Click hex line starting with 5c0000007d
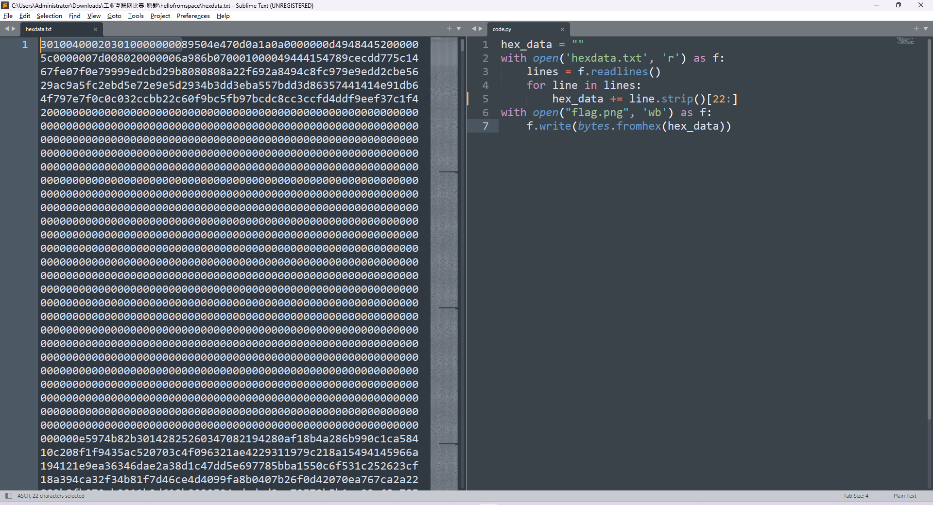The image size is (933, 505). tap(229, 58)
